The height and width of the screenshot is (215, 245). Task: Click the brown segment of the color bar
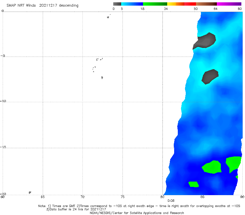pos(206,4)
